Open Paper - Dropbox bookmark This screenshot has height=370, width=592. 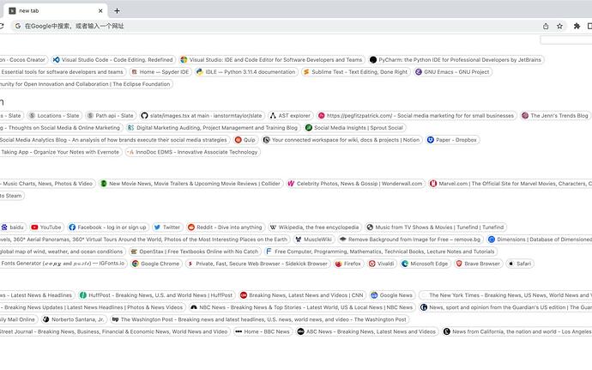(x=452, y=140)
